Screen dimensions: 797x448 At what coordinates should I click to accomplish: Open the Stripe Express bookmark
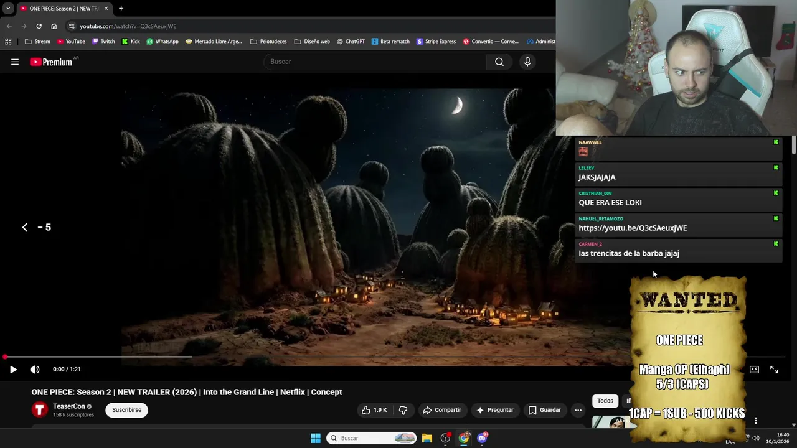click(436, 42)
